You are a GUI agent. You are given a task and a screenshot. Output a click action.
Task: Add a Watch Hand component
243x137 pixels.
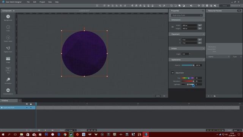(x=8, y=39)
